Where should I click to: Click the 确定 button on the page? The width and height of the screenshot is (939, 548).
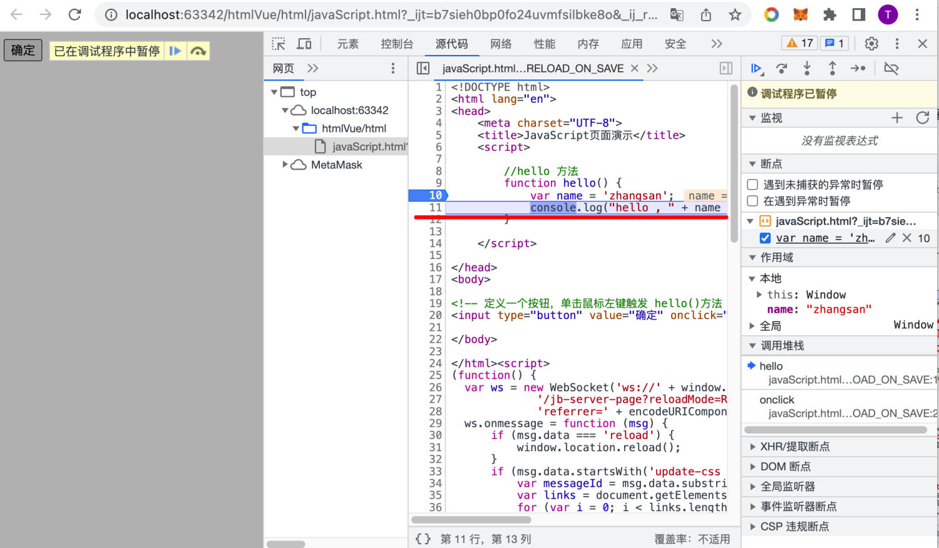coord(23,50)
